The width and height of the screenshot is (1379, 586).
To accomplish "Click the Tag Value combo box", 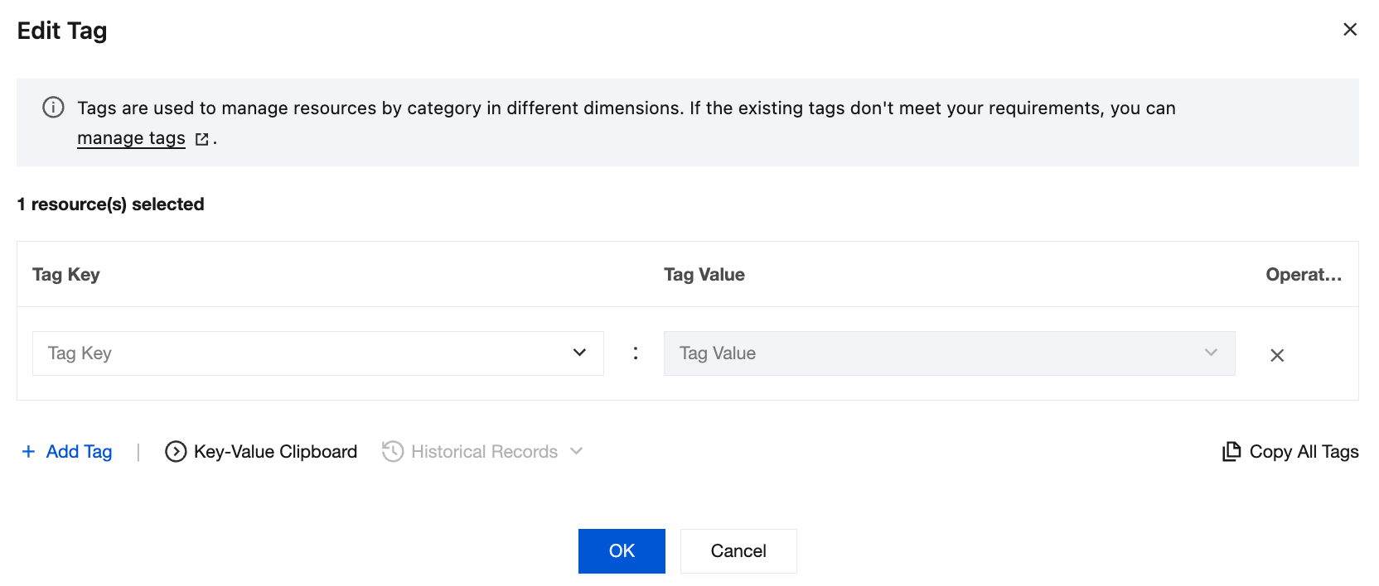I will tap(928, 353).
